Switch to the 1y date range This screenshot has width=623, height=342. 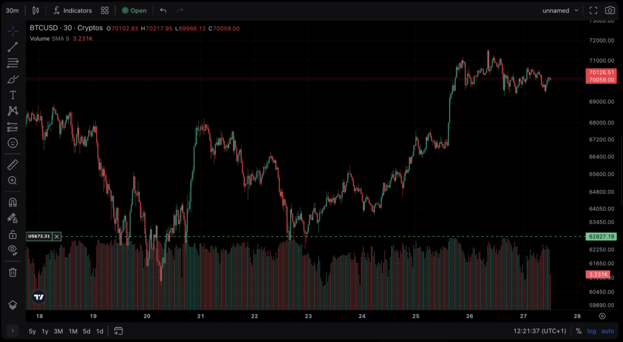pyautogui.click(x=45, y=331)
